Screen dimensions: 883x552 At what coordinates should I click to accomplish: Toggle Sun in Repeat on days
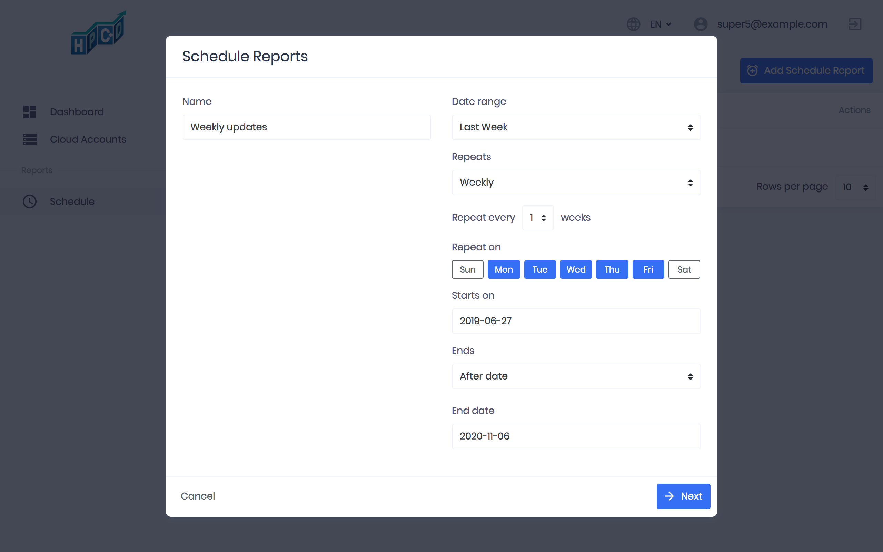pyautogui.click(x=467, y=269)
